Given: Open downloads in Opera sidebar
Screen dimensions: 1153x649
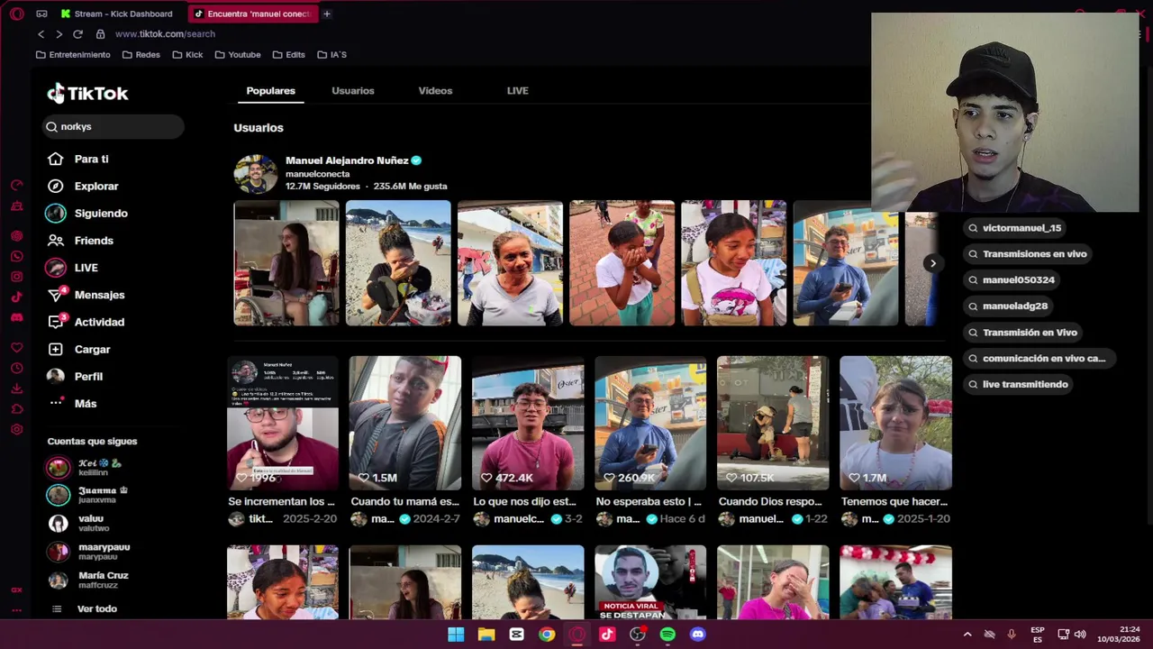Looking at the screenshot, I should point(16,388).
